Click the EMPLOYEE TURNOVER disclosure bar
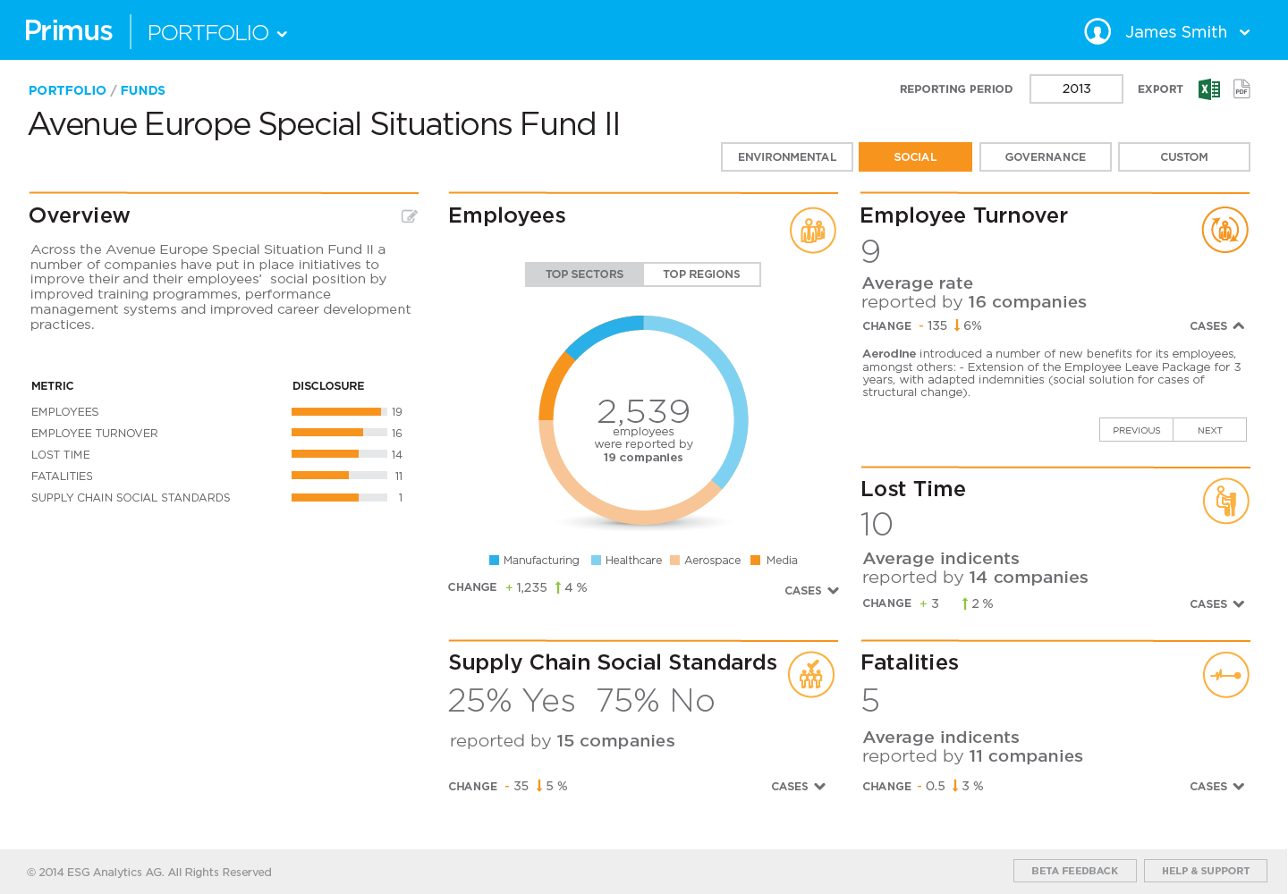Viewport: 1288px width, 894px height. point(339,433)
